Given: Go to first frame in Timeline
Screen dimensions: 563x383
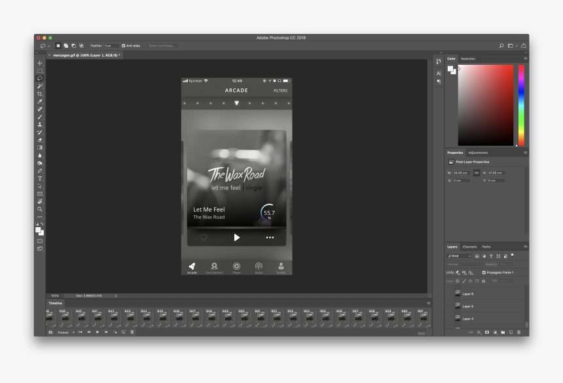Looking at the screenshot, I should [80, 332].
